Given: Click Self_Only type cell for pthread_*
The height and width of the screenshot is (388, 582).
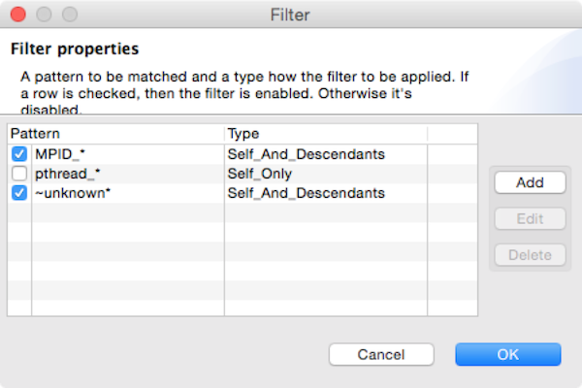Looking at the screenshot, I should pyautogui.click(x=259, y=174).
